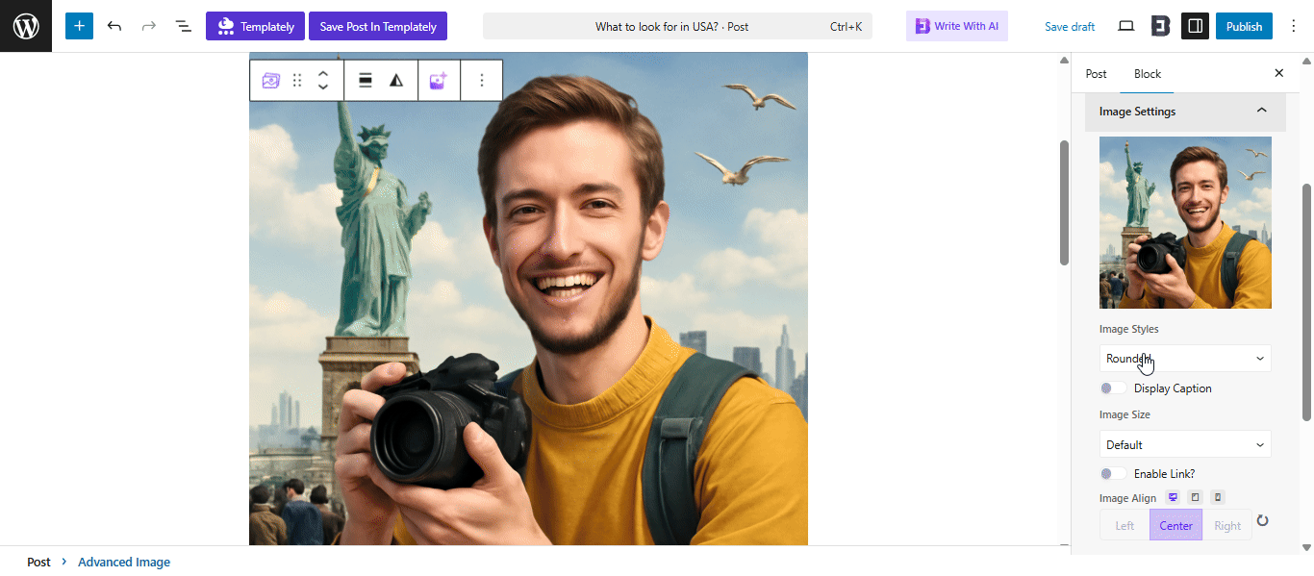
Task: Open the Document Overview list view
Action: 183,26
